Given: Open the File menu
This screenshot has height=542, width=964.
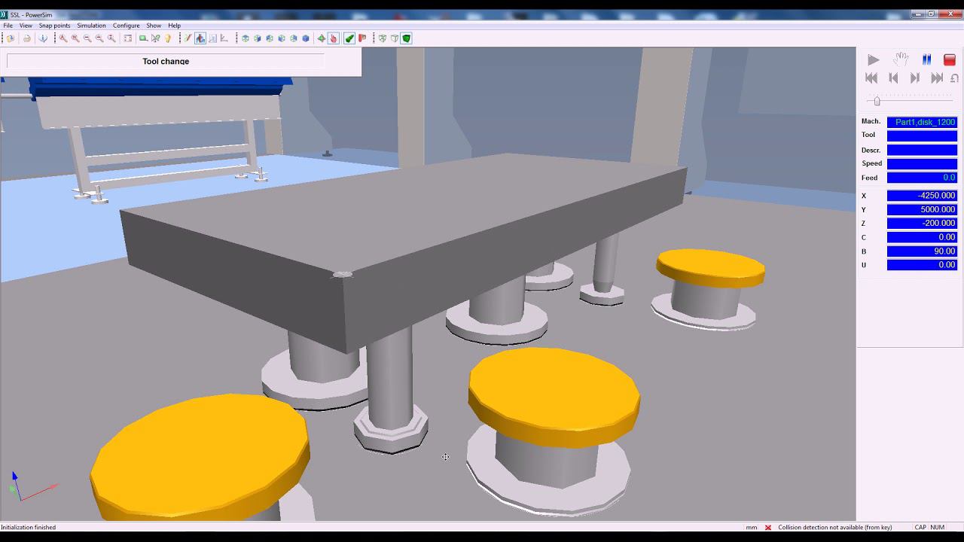Looking at the screenshot, I should (8, 26).
